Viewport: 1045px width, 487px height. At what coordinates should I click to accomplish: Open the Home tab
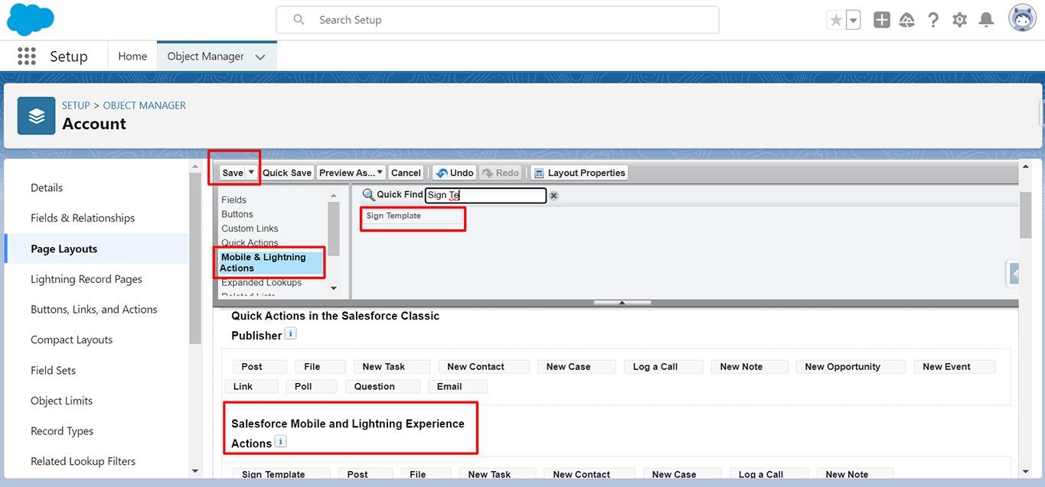click(132, 56)
